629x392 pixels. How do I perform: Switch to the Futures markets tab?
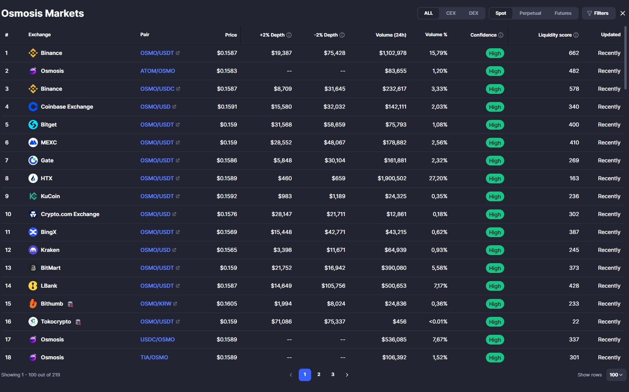coord(563,13)
